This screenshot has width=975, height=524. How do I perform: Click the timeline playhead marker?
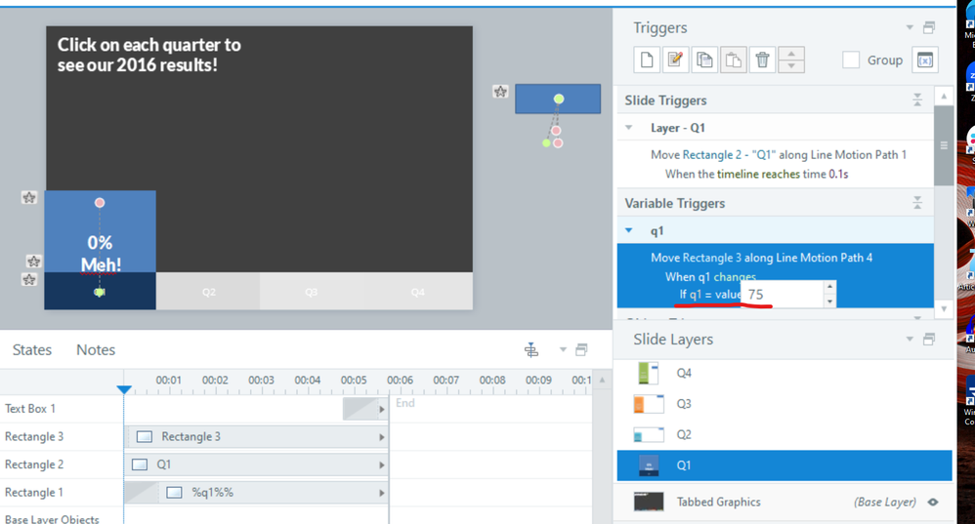[x=124, y=389]
